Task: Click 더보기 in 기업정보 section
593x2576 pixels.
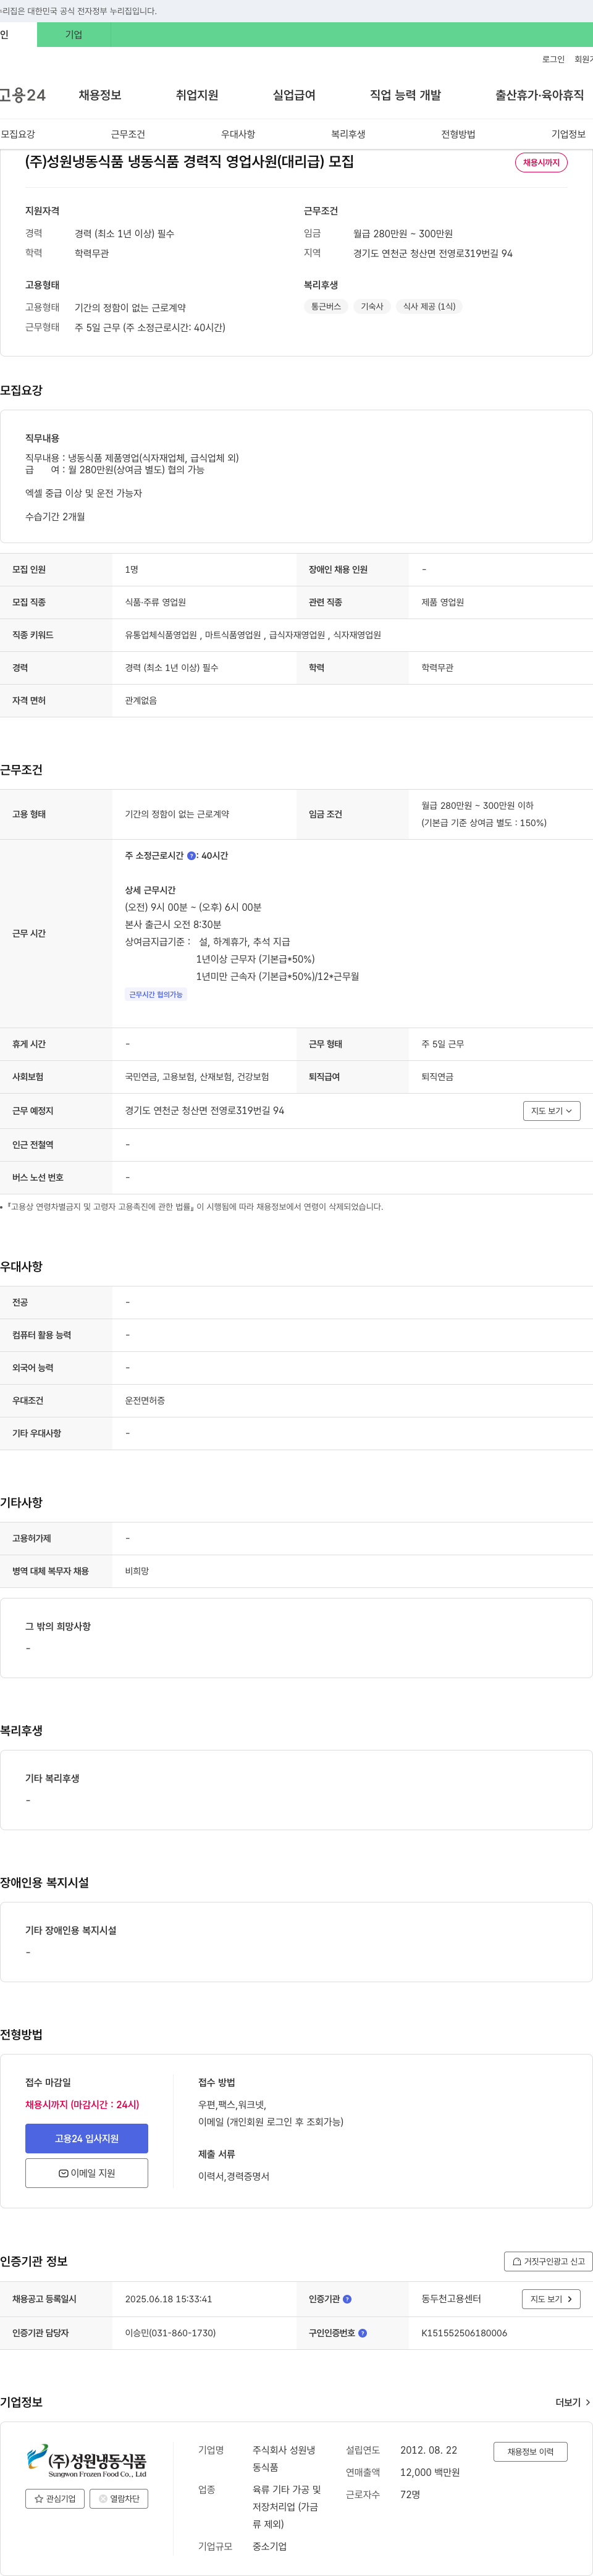Action: (x=573, y=2402)
